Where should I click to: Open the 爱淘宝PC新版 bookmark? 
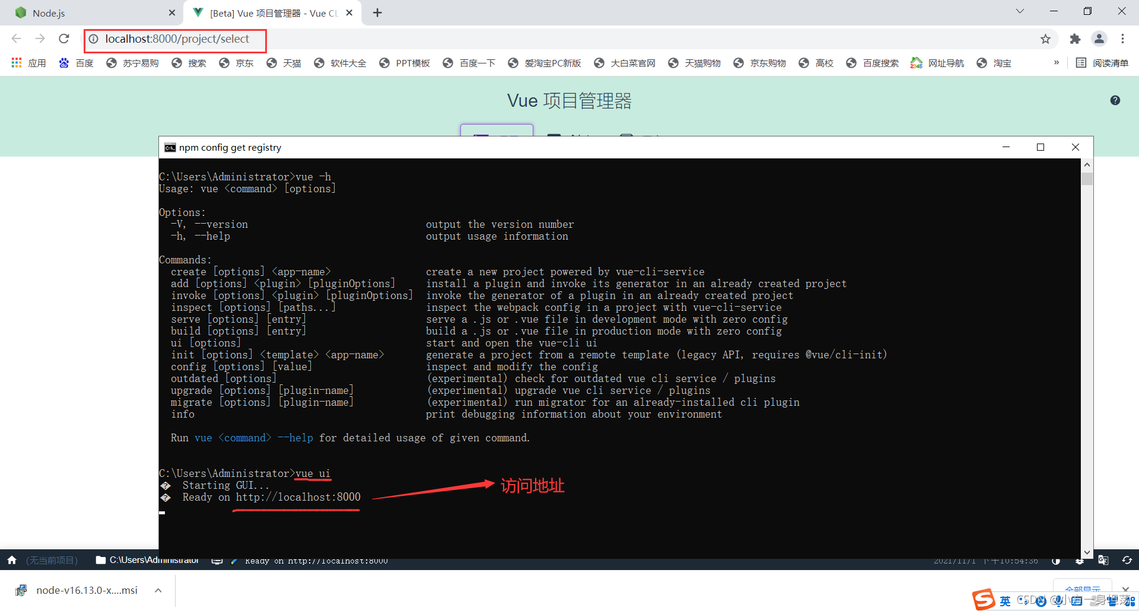(545, 63)
